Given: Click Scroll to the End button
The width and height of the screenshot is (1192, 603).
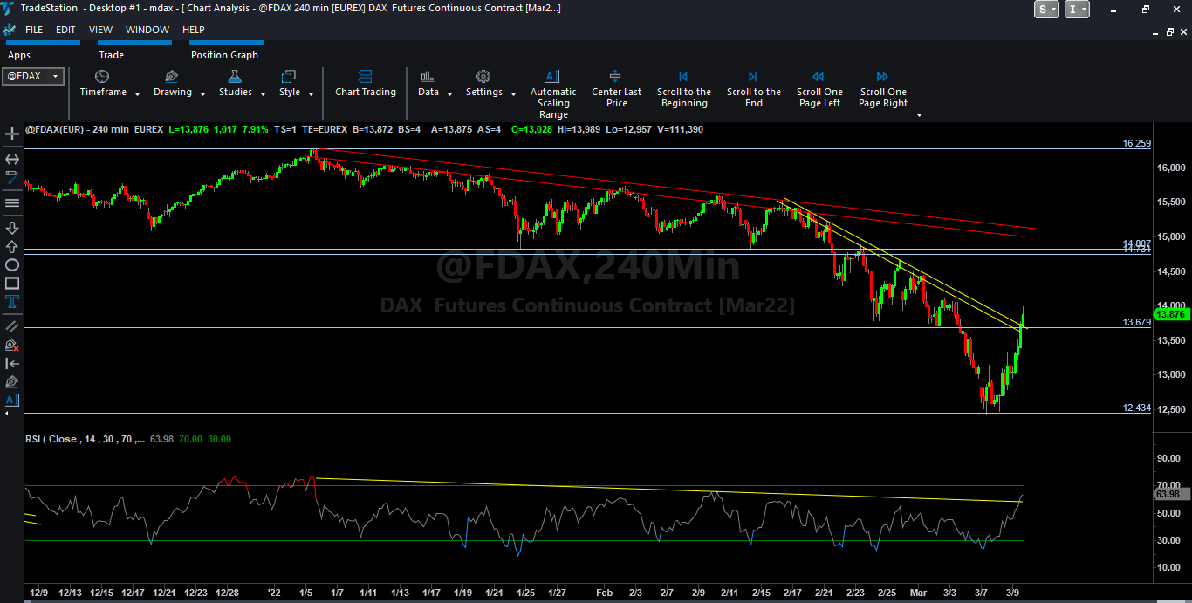Looking at the screenshot, I should coord(753,90).
